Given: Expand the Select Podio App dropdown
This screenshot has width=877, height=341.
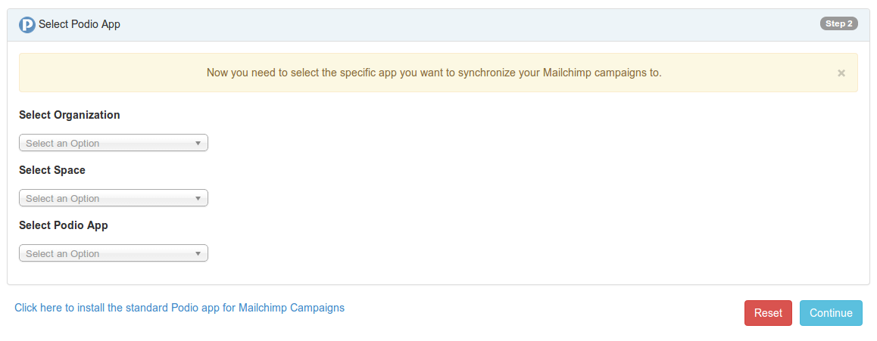Looking at the screenshot, I should tap(114, 253).
